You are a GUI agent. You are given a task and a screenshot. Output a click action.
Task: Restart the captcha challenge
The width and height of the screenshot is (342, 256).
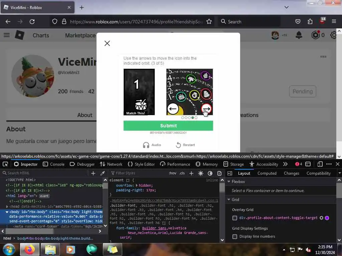click(x=185, y=145)
